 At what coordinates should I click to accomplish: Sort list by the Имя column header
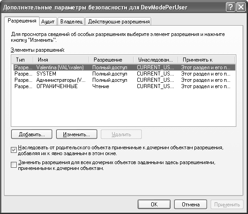(61, 60)
